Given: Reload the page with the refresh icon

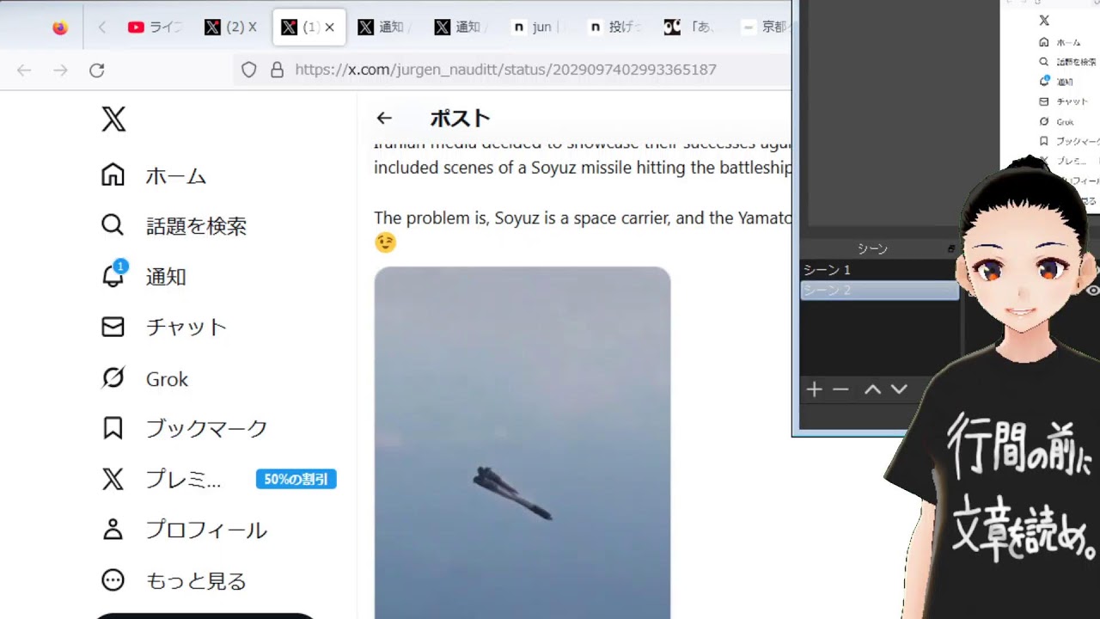Looking at the screenshot, I should (97, 70).
